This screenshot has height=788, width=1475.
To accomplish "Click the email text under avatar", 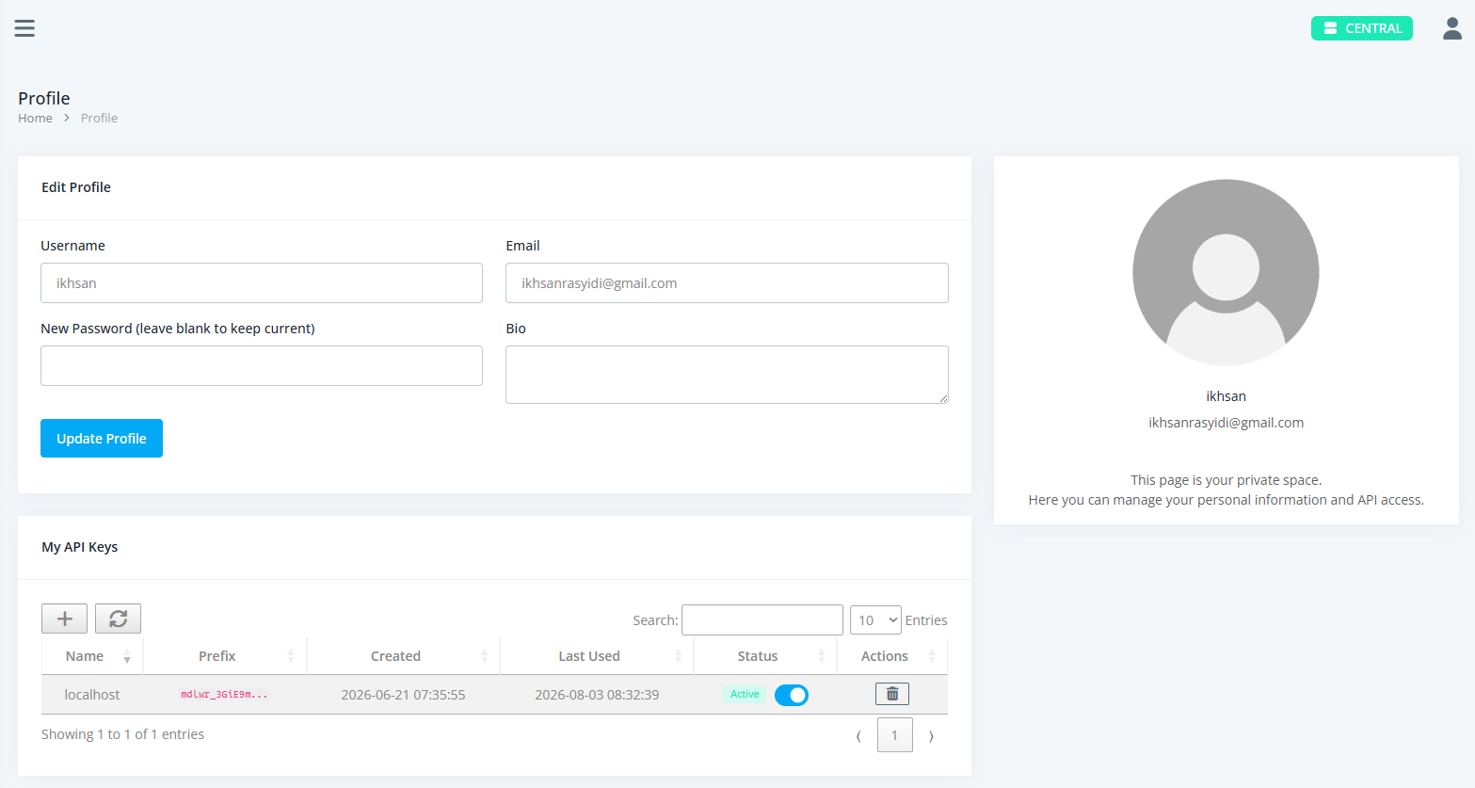I will tap(1226, 423).
